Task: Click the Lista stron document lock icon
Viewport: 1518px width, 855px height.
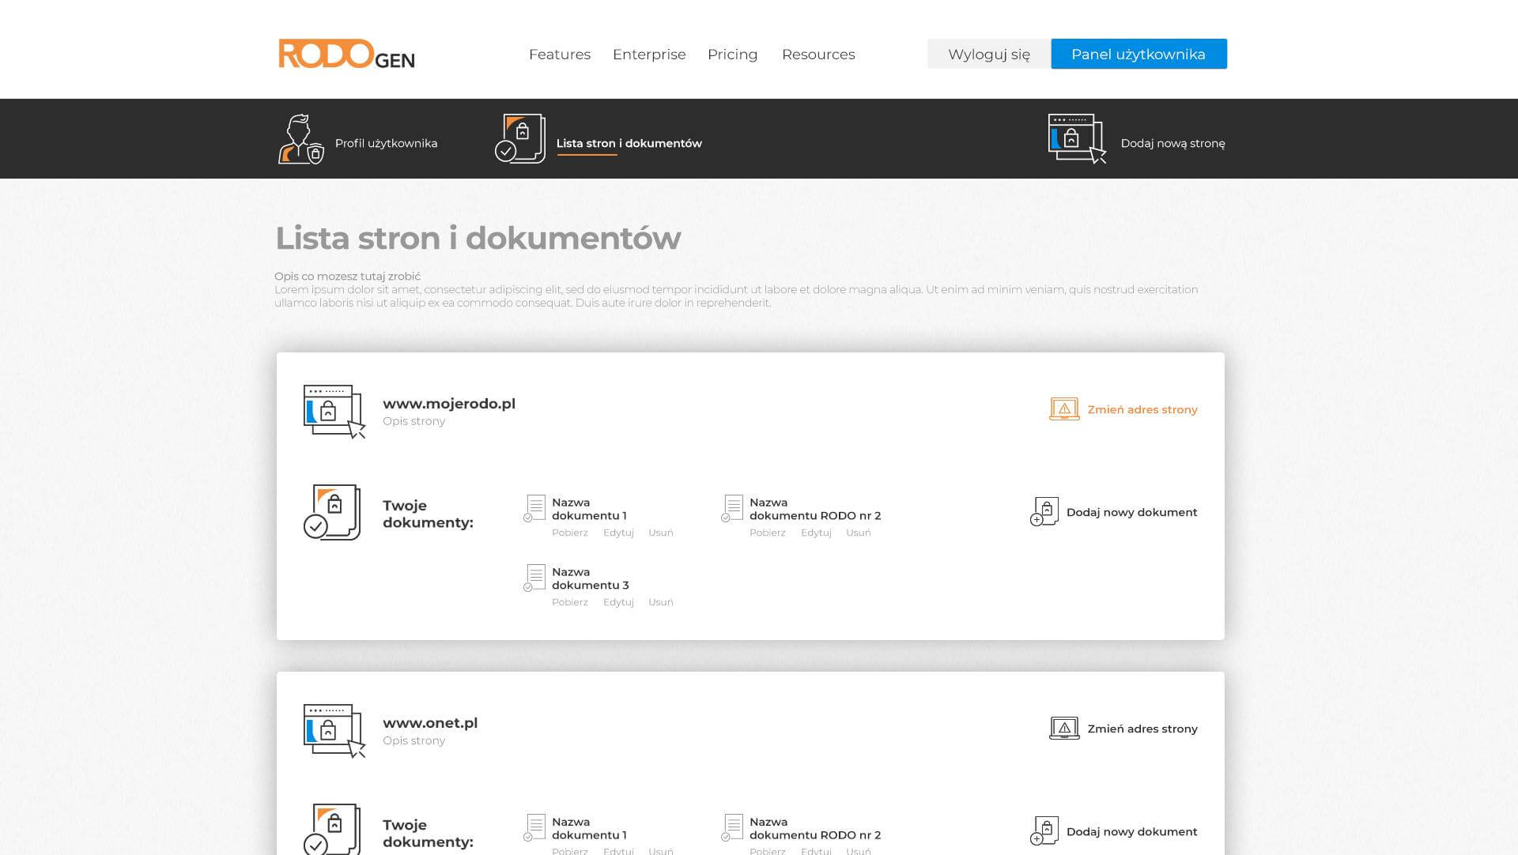Action: click(520, 139)
